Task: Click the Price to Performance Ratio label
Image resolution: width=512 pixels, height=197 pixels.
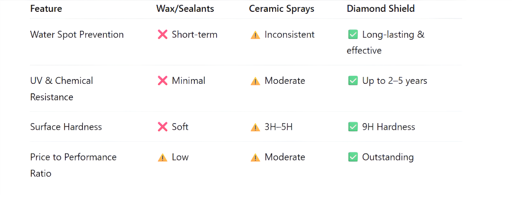Action: [73, 165]
